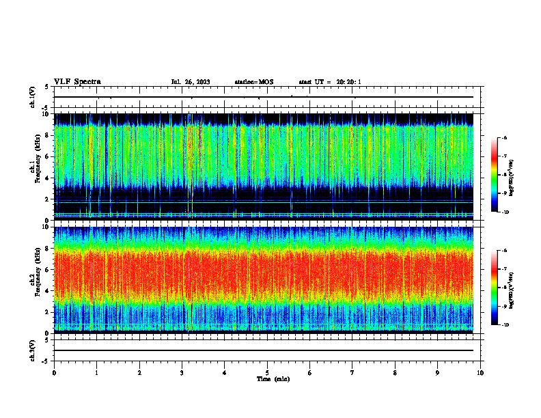Click the 'Time (min)' axis label
Viewport: 541px width, 418px height.
click(273, 379)
